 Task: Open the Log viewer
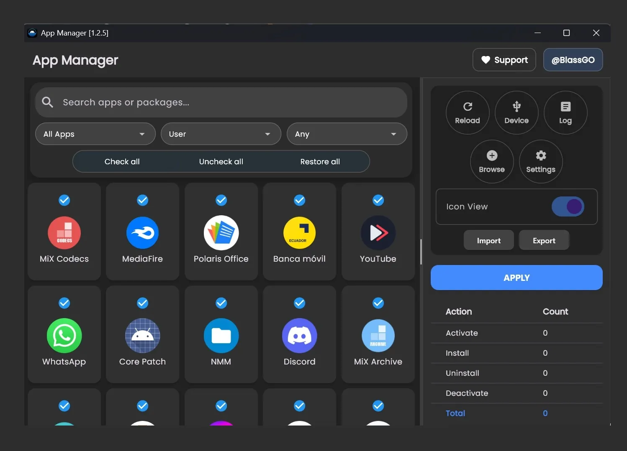(565, 112)
